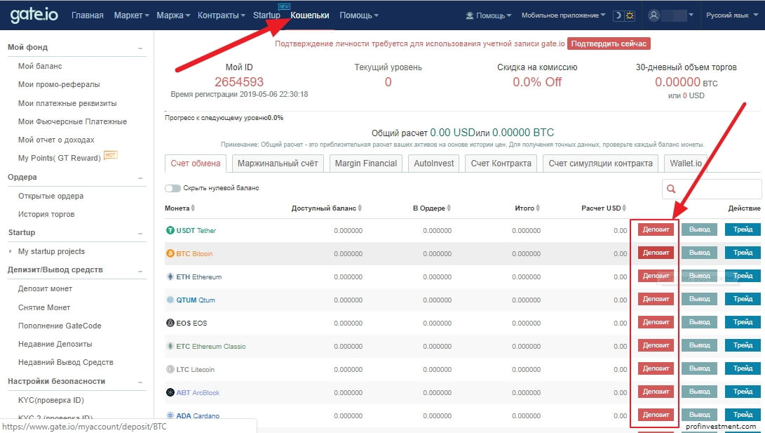Open Мобильное приложение dropdown
Screen dimensions: 765x433
(564, 15)
